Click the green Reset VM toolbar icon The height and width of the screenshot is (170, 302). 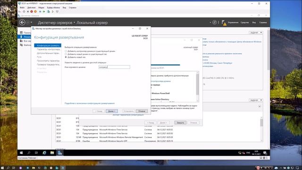[x=44, y=11]
